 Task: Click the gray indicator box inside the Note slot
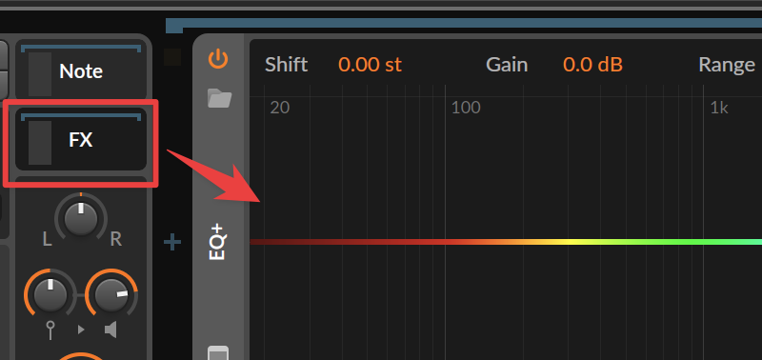pos(40,74)
